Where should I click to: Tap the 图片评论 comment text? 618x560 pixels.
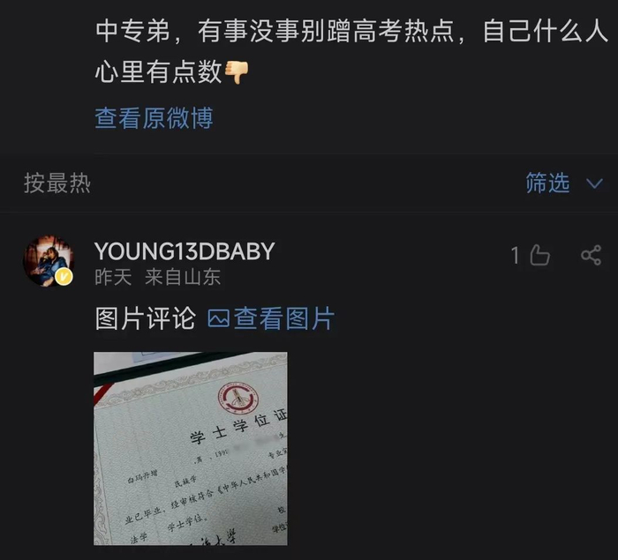coord(146,318)
